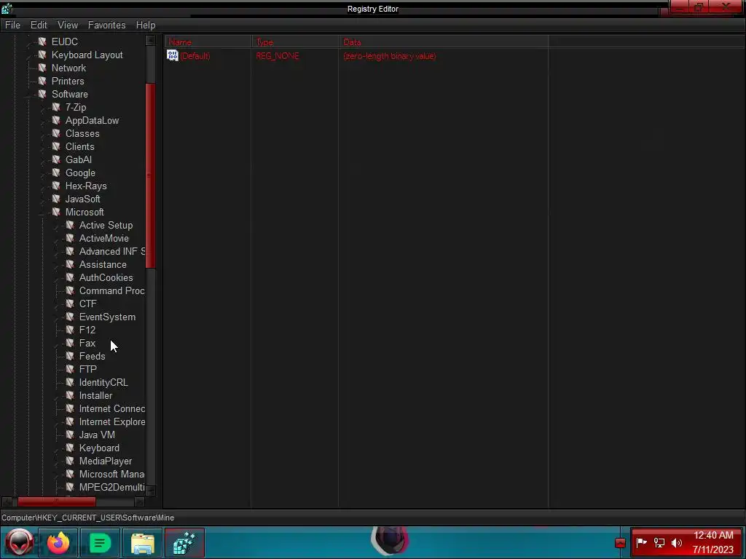This screenshot has height=559, width=746.
Task: Launch Firefox from the taskbar
Action: point(58,543)
